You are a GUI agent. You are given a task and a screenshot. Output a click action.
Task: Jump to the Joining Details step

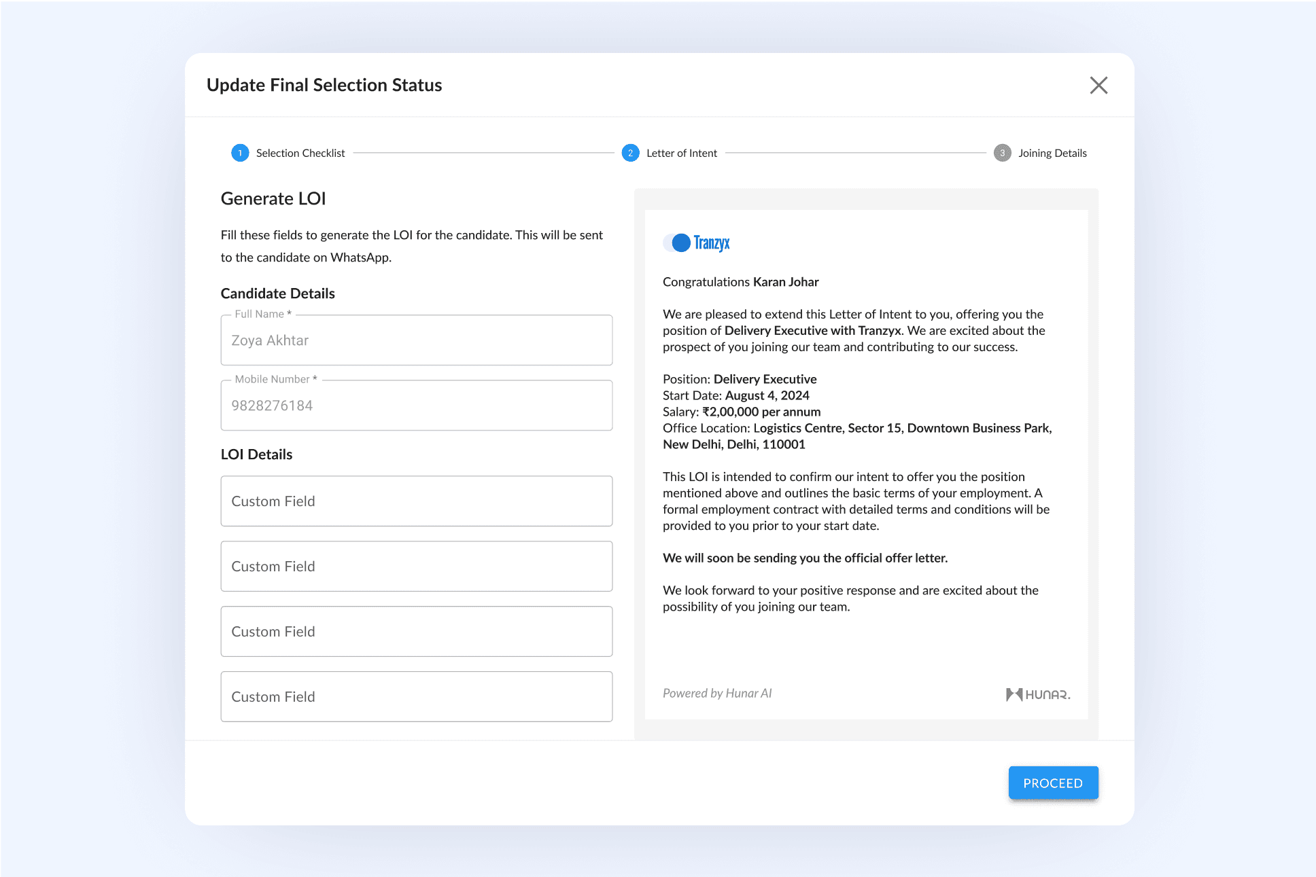tap(1052, 153)
